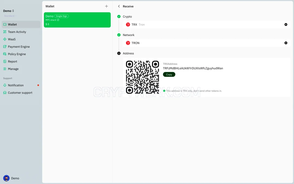
Task: Click the $ 0 wallet balance
Action: pos(47,24)
